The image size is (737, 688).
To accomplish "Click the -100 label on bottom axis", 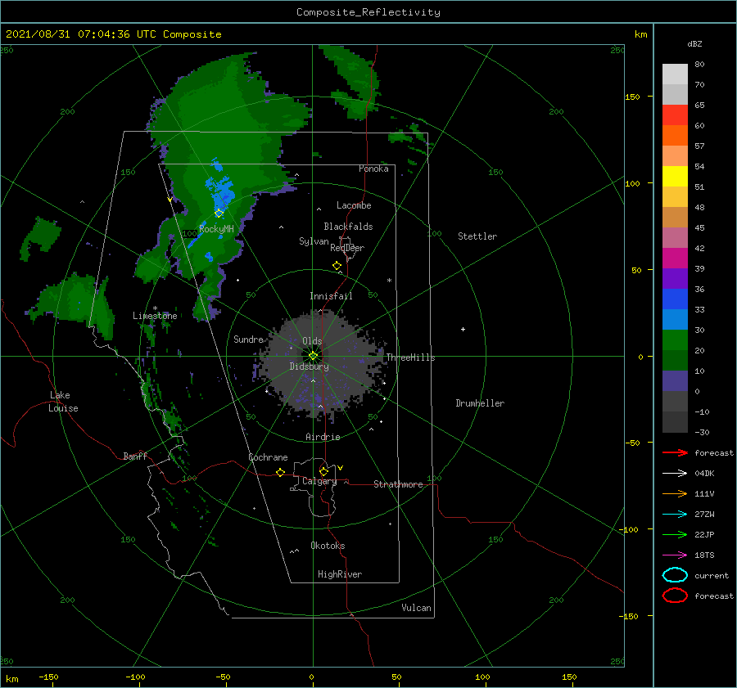I will (x=135, y=677).
